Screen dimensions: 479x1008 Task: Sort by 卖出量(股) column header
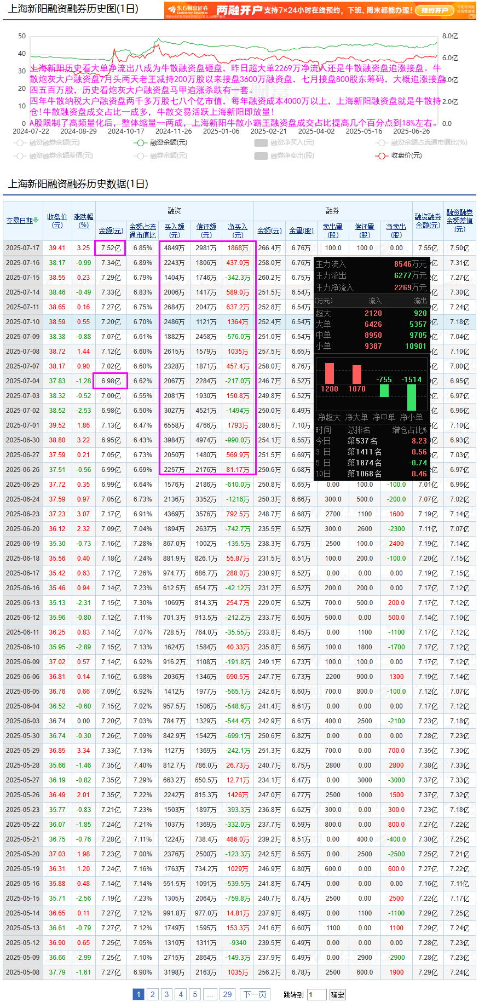[x=333, y=231]
